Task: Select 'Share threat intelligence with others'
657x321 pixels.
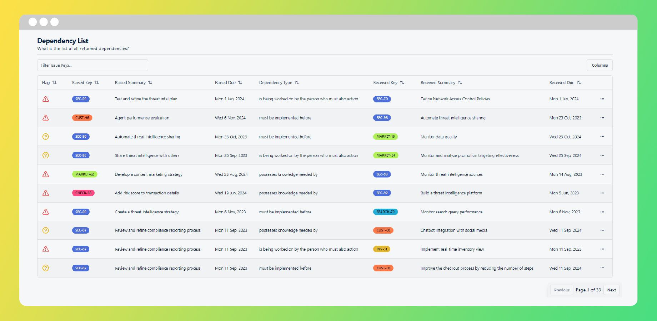Action: (x=147, y=156)
